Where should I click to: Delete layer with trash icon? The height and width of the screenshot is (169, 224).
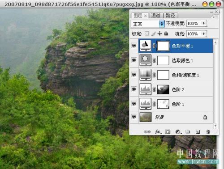208,132
